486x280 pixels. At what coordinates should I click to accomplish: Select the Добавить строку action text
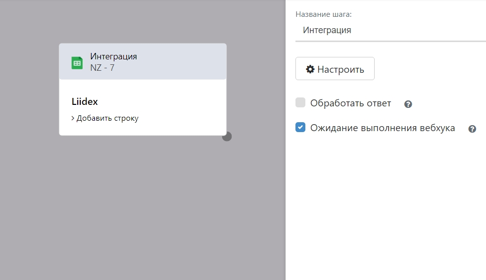pos(107,118)
